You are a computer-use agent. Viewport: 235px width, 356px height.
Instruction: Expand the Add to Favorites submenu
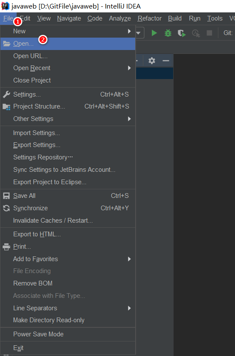(x=68, y=259)
